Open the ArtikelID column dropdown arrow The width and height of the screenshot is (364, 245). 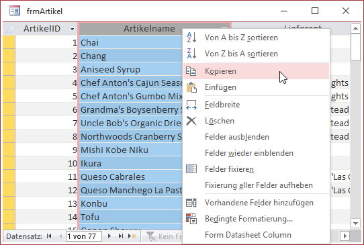73,29
